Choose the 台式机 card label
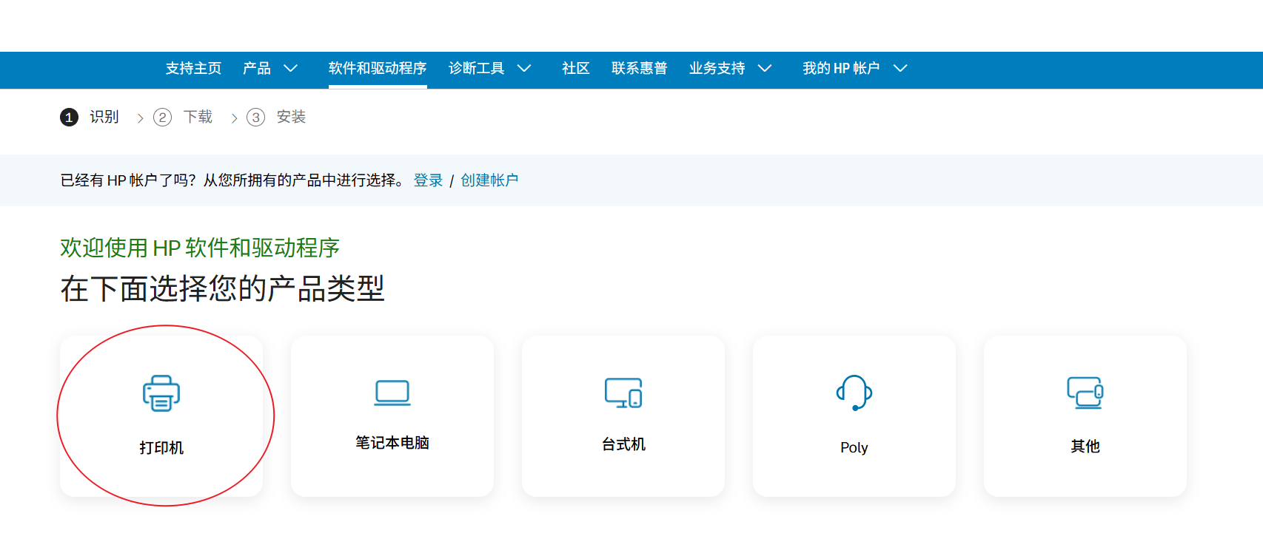Image resolution: width=1263 pixels, height=553 pixels. pos(623,444)
